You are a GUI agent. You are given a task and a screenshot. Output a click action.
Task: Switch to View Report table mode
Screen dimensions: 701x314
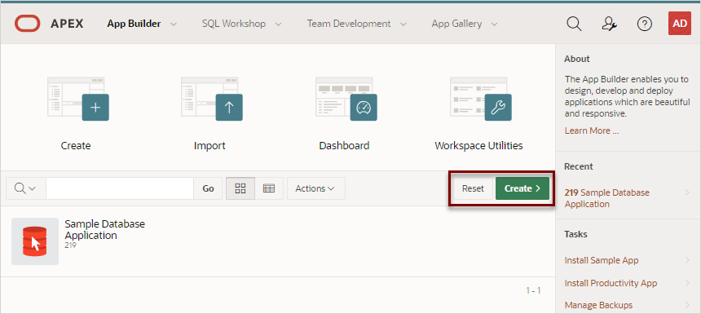[269, 188]
